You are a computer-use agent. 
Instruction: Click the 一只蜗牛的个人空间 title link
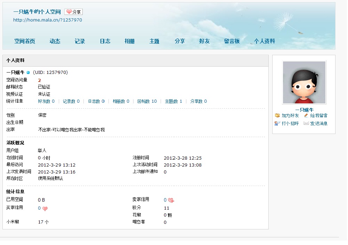tap(37, 12)
